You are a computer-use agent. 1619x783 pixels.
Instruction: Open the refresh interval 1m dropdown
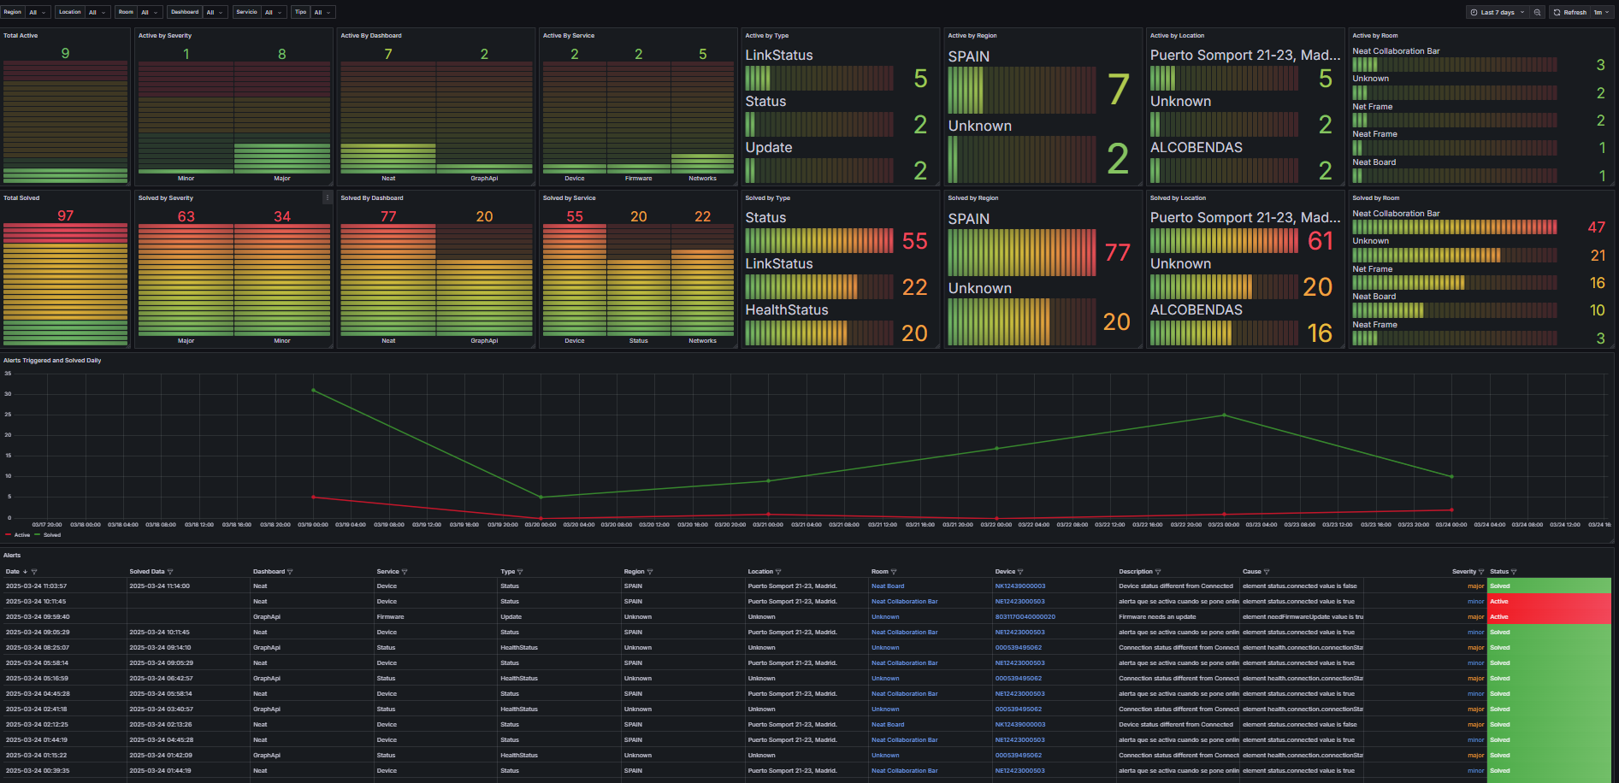coord(1601,12)
